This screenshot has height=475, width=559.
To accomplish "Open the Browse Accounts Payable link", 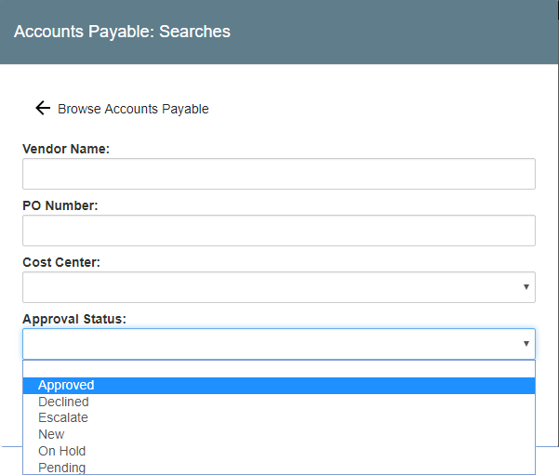I will pos(133,109).
